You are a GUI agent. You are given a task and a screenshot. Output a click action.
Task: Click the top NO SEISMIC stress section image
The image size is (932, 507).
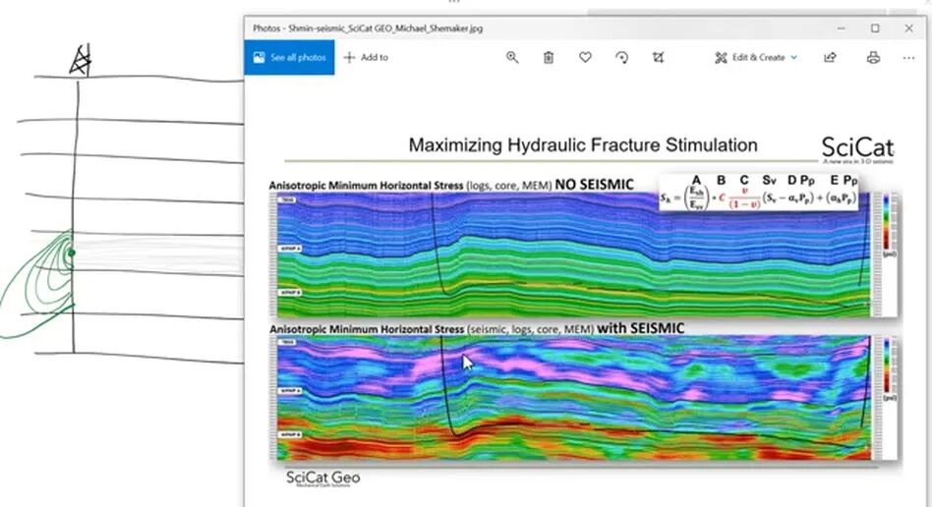pos(573,254)
